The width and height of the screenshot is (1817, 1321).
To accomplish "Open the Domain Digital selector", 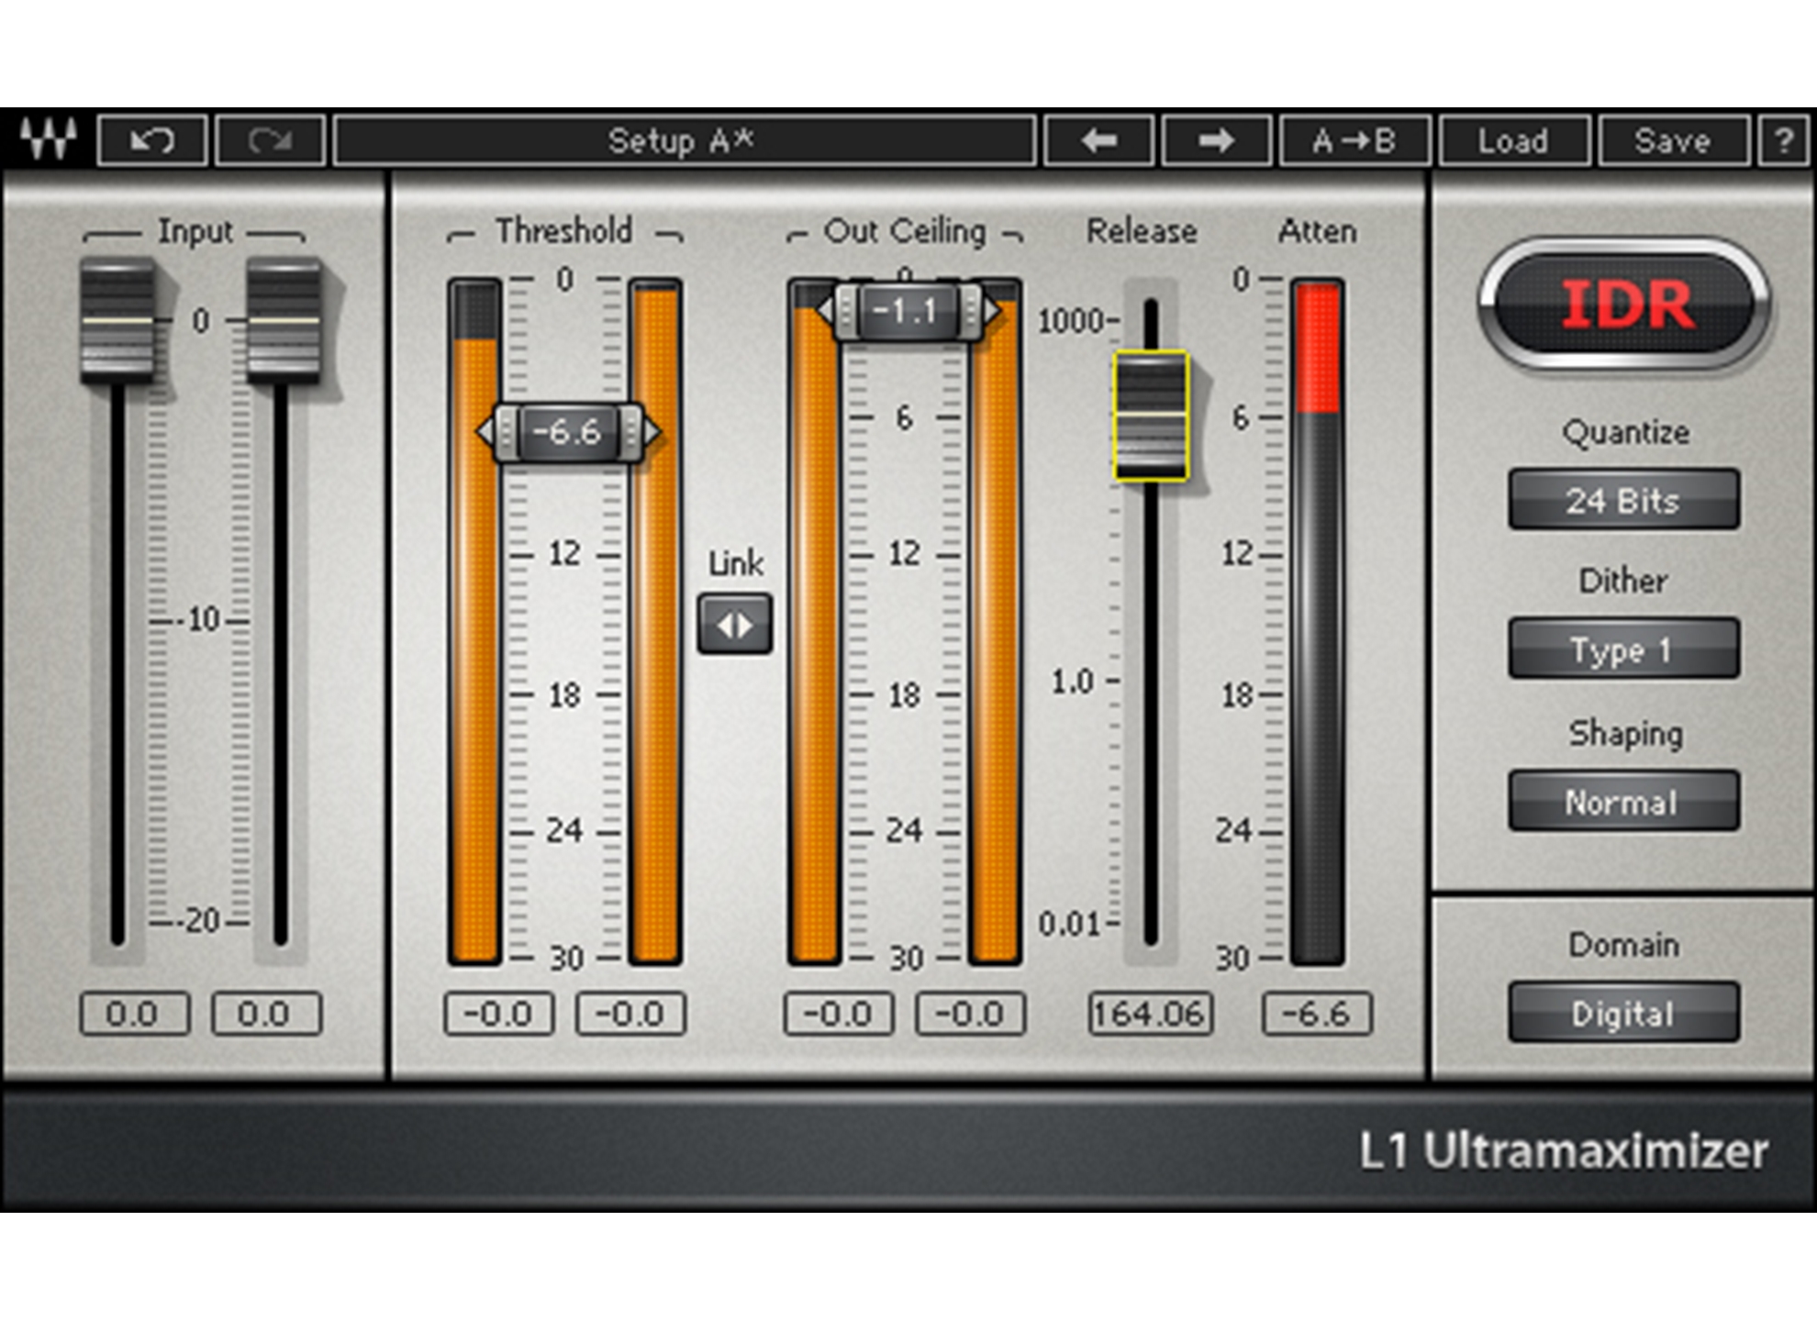I will coord(1622,1013).
